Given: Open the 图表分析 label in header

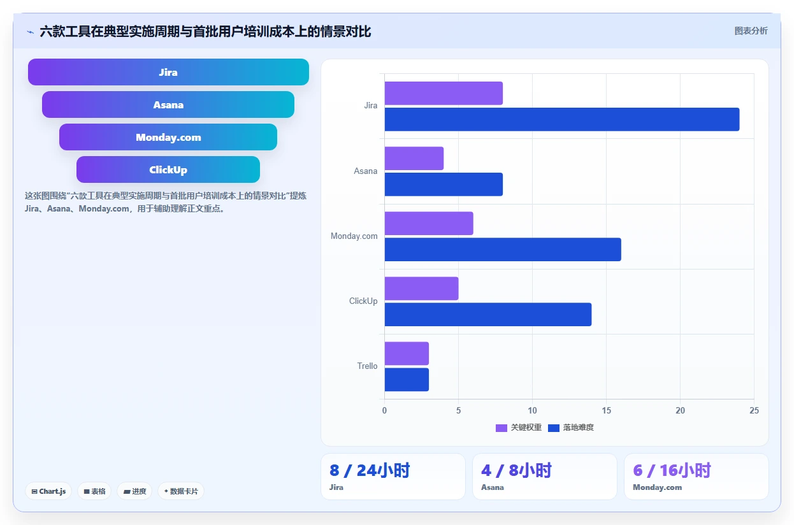Looking at the screenshot, I should 751,31.
